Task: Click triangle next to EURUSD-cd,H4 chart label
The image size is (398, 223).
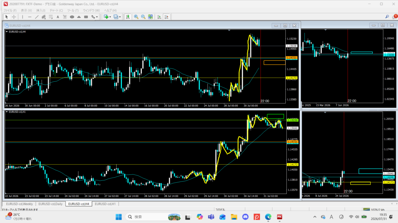Action: point(7,32)
